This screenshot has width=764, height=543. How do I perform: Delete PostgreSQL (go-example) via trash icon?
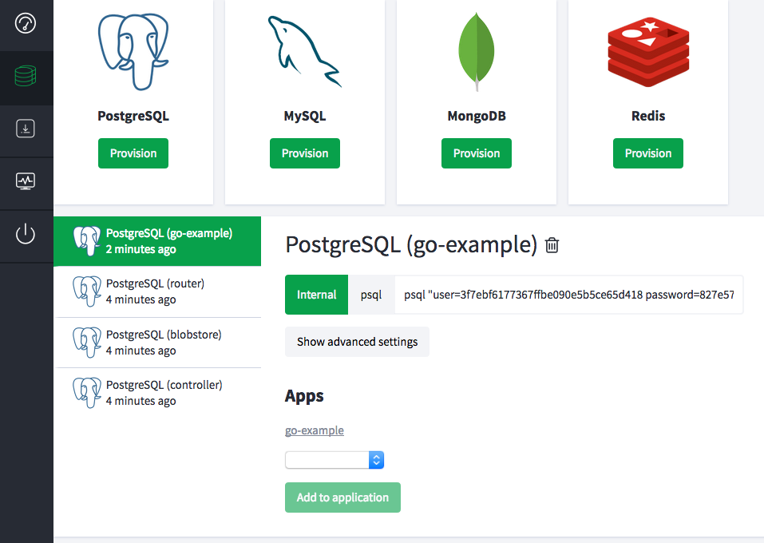(552, 244)
